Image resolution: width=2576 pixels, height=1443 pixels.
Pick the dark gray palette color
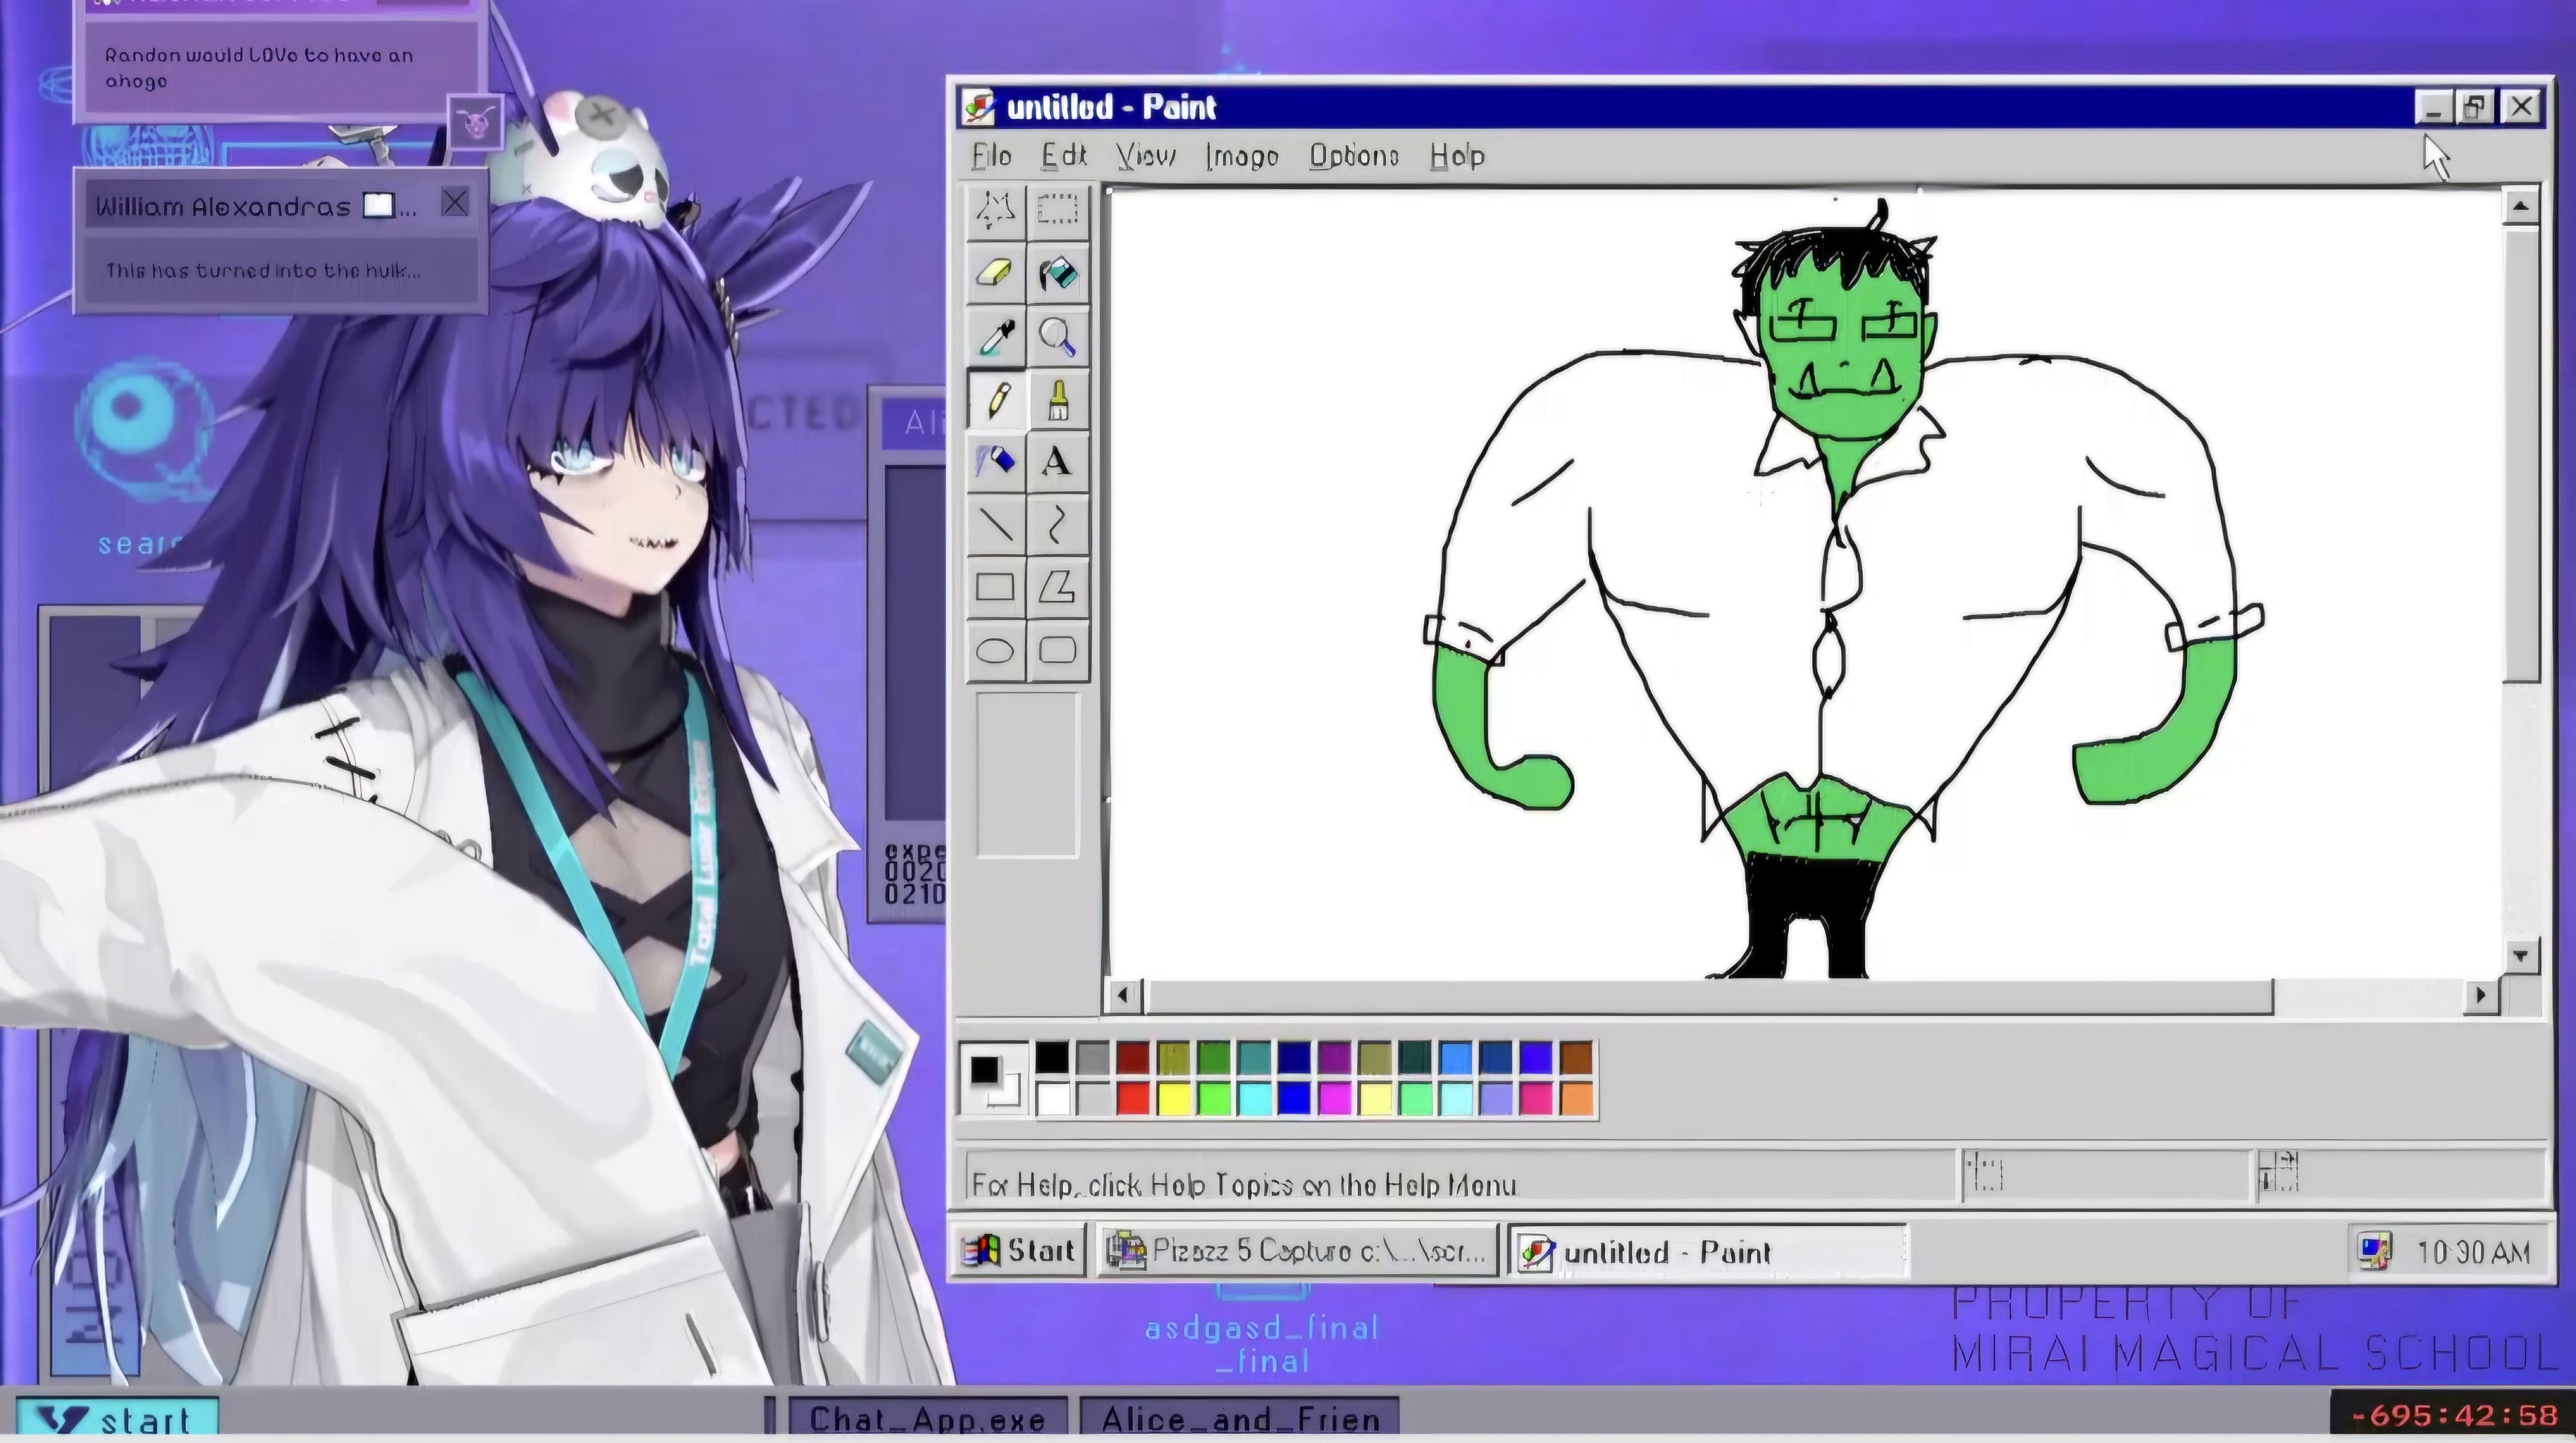[1093, 1058]
